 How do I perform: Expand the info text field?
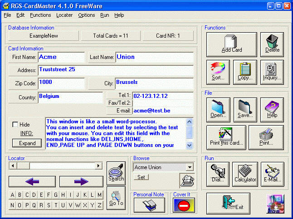[x=27, y=143]
